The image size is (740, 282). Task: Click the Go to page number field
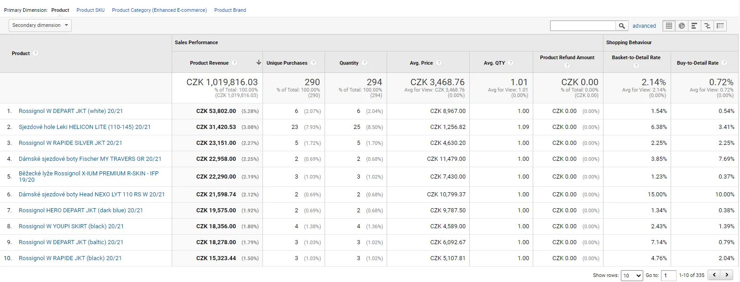(x=669, y=276)
